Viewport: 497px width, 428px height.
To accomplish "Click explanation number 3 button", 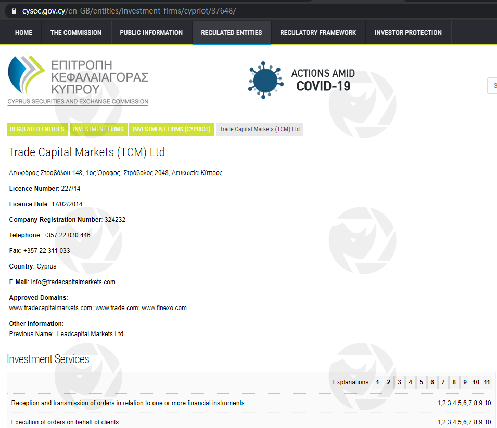I will 400,382.
